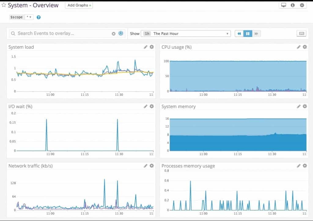This screenshot has width=313, height=221.
Task: Open the dashboard settings gear icon
Action: (x=301, y=5)
